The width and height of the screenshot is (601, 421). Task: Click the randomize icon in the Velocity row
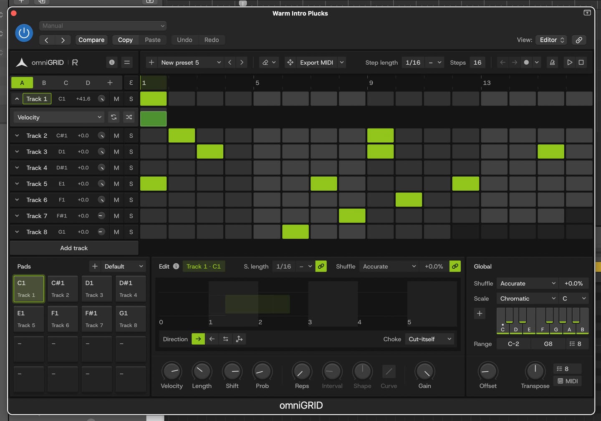point(129,117)
